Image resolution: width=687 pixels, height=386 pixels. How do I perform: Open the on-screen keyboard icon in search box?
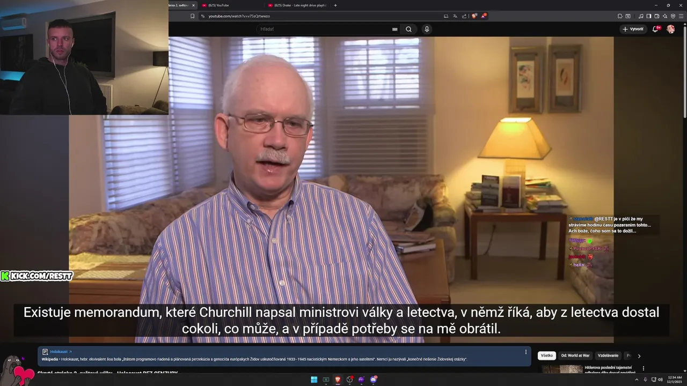click(x=394, y=29)
